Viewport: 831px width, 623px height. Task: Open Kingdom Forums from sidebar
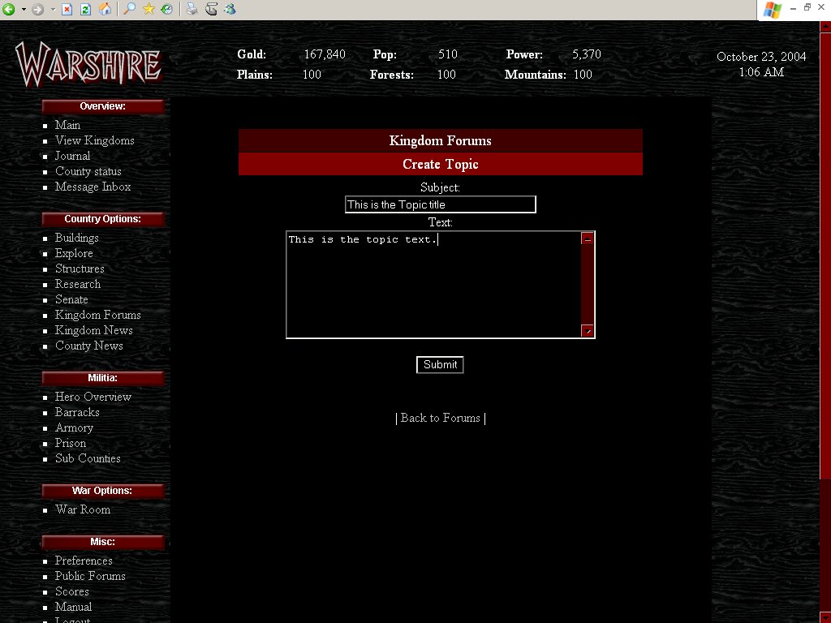coord(97,315)
